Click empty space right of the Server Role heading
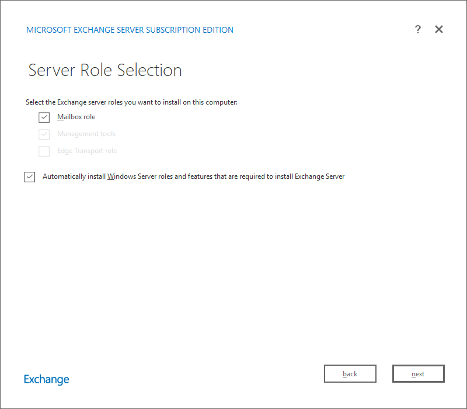Viewport: 467px width, 409px height. (321, 70)
